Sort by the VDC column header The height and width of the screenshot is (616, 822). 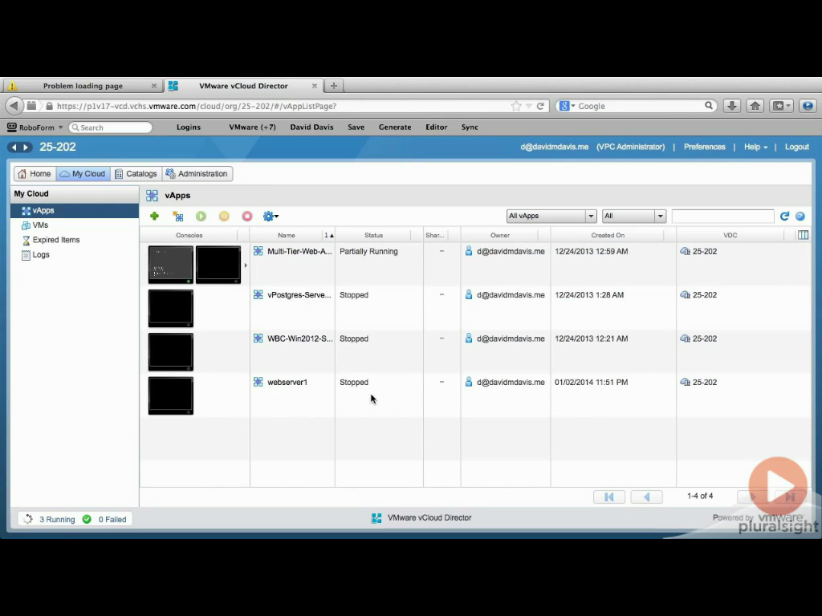coord(730,235)
